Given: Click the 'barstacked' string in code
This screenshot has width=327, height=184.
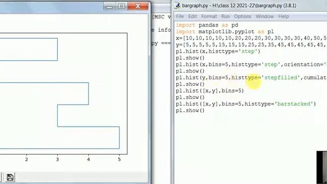Looking at the screenshot, I should (x=294, y=104).
